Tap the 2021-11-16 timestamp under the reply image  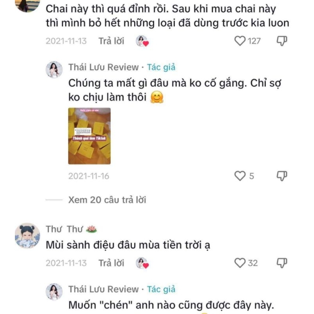(89, 175)
